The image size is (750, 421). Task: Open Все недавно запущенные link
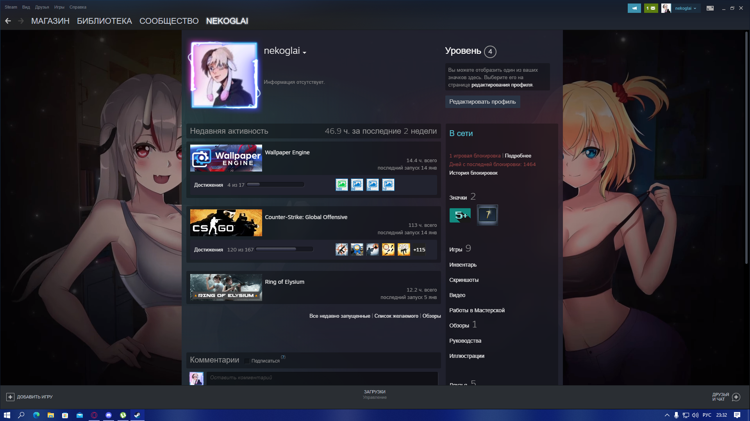coord(339,316)
